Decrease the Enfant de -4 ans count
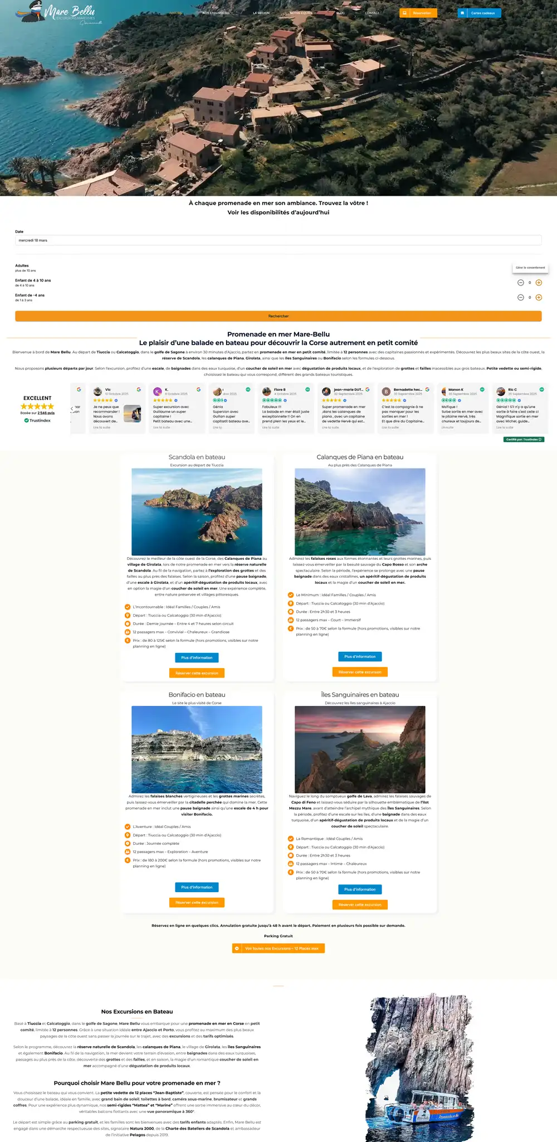557x1142 pixels. (x=520, y=297)
